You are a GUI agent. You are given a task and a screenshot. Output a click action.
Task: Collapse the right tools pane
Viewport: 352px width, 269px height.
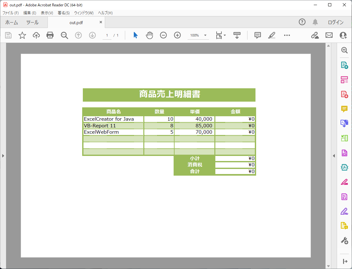coord(334,156)
